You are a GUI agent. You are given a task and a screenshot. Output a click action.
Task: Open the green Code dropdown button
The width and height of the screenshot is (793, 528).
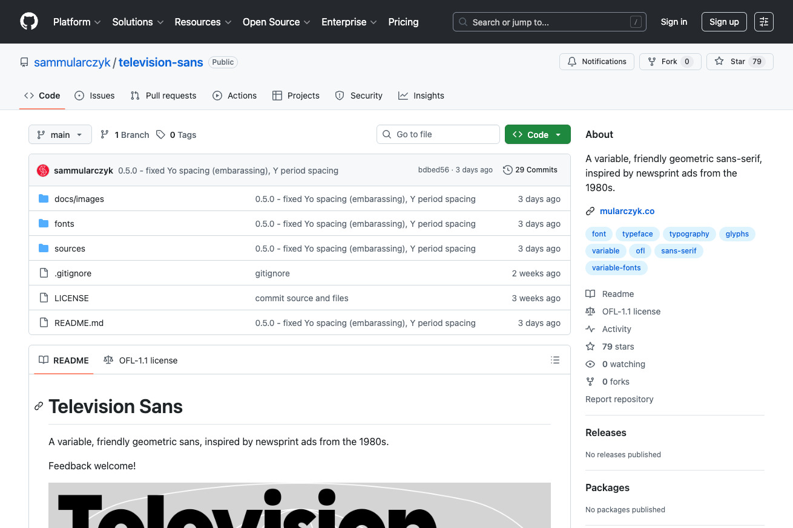538,135
